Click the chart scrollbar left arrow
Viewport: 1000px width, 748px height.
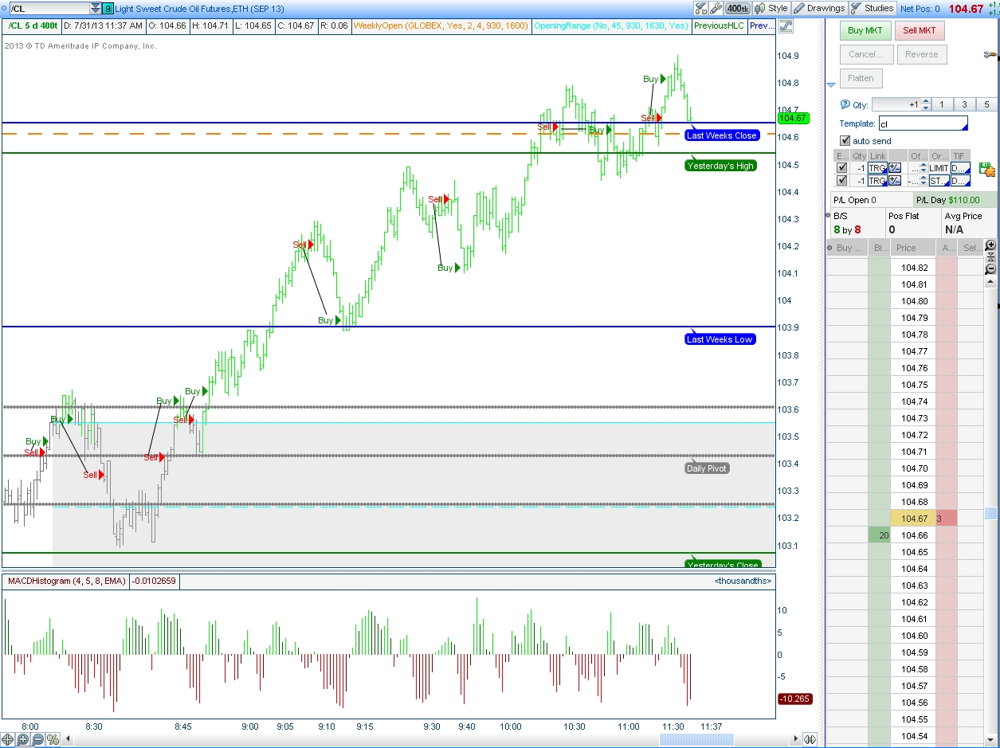pos(68,739)
